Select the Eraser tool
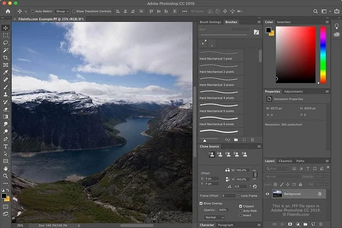This screenshot has width=342, height=228. pos(5,109)
